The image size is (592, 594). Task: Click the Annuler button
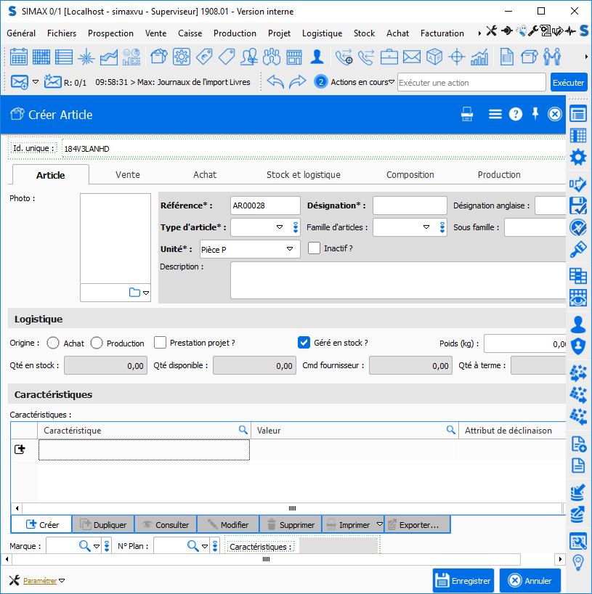(x=530, y=580)
